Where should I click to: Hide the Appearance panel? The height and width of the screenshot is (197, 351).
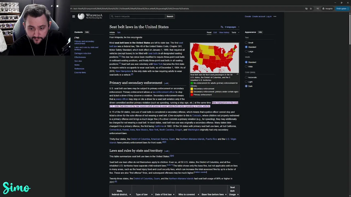pos(260,32)
